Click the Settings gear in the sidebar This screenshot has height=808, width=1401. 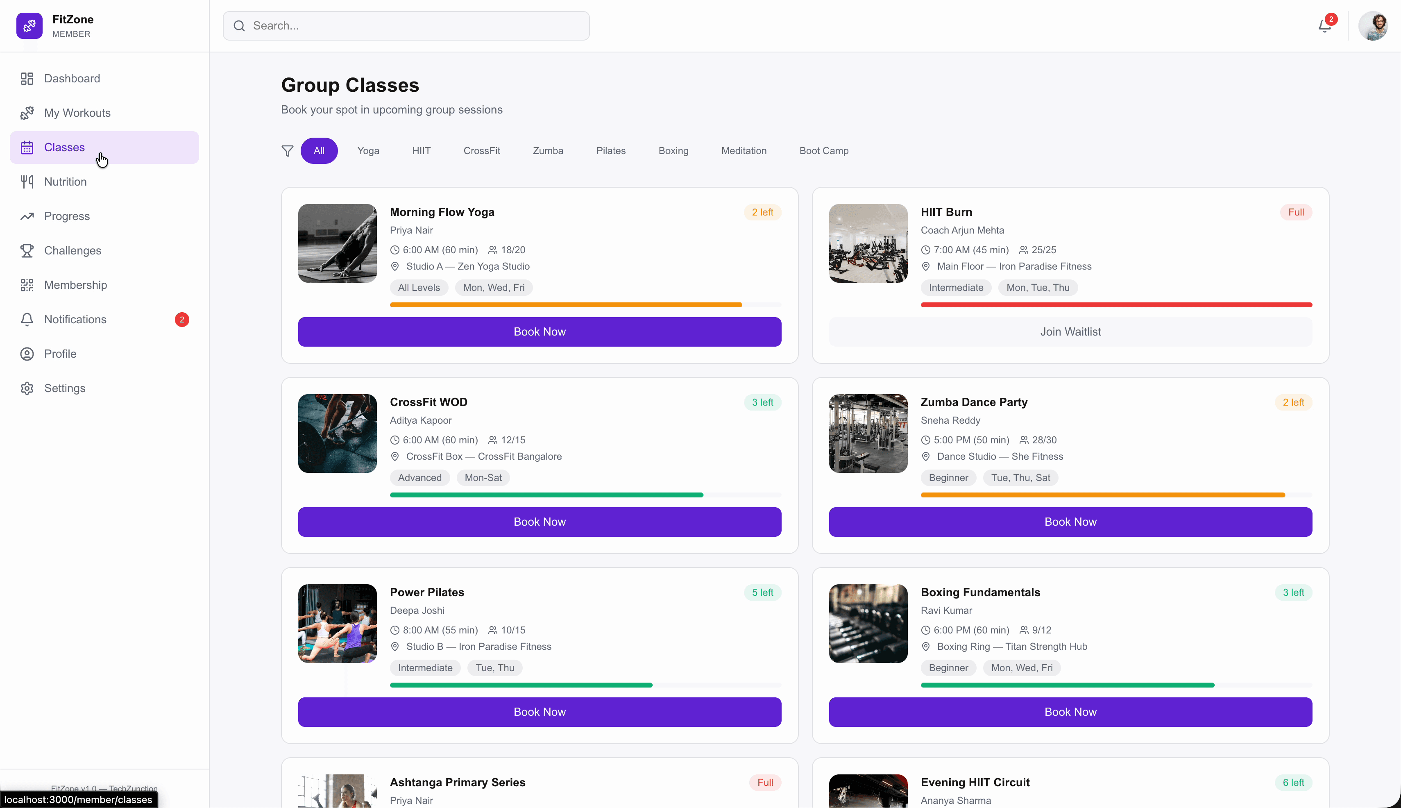click(x=27, y=388)
